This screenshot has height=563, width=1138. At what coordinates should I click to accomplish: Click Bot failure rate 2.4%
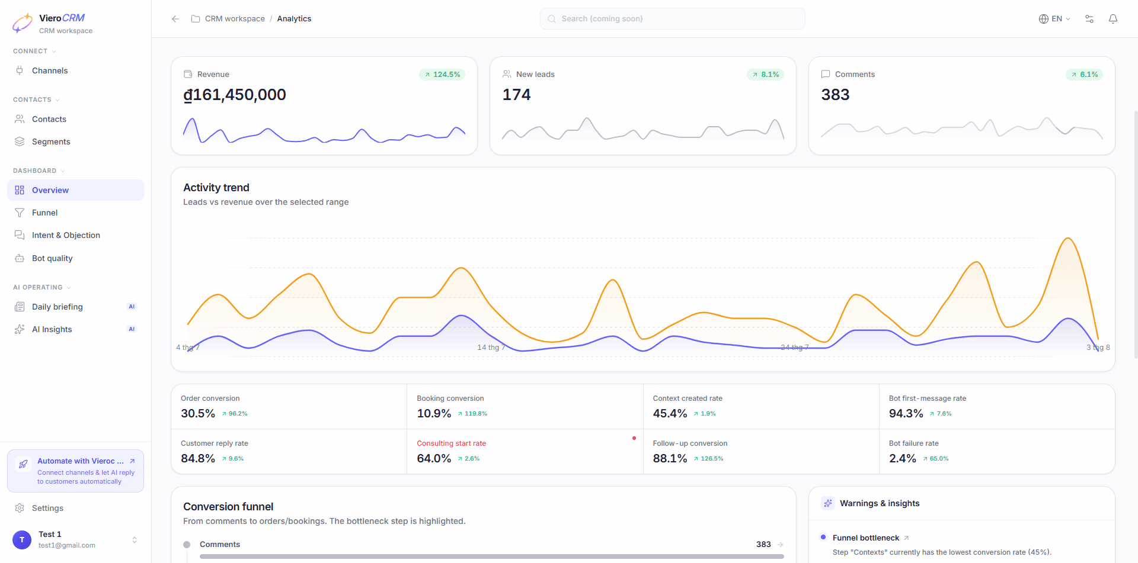[997, 451]
